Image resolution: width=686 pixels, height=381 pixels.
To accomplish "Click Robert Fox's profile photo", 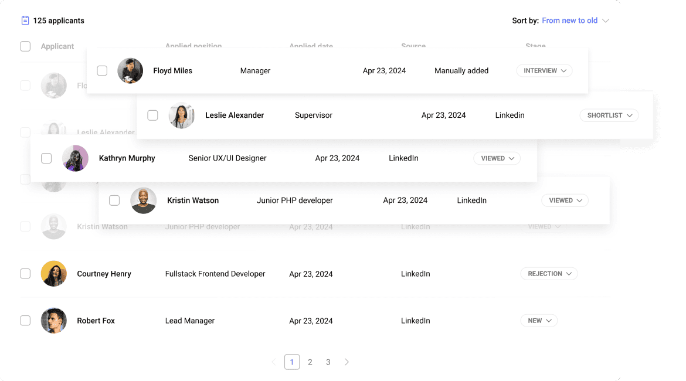I will (53, 321).
